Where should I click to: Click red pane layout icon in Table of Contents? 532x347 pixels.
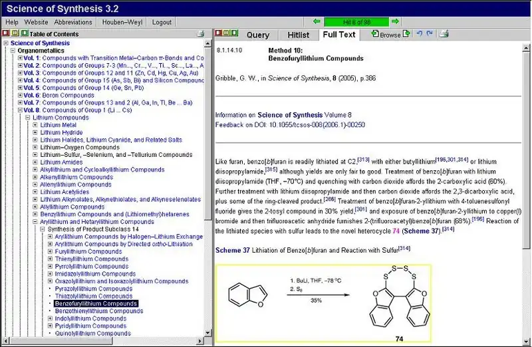(x=7, y=34)
